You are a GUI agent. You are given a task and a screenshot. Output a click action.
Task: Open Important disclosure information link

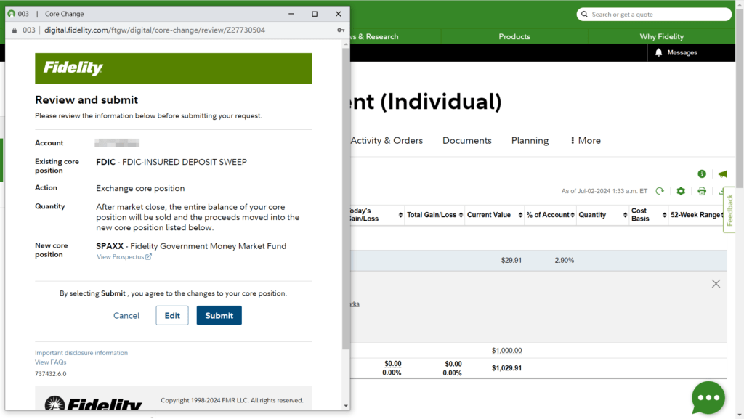pos(81,353)
